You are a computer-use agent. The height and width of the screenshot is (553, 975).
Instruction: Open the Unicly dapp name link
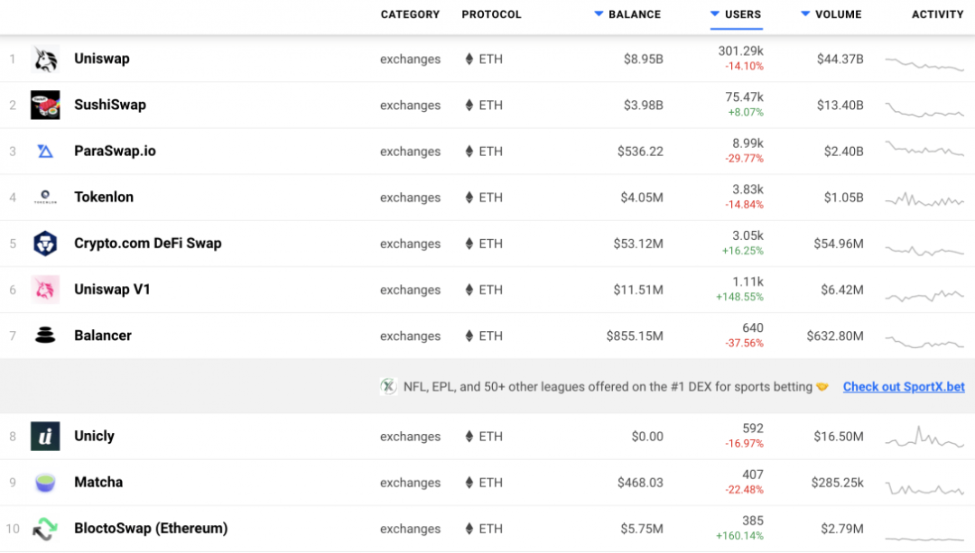tap(95, 436)
